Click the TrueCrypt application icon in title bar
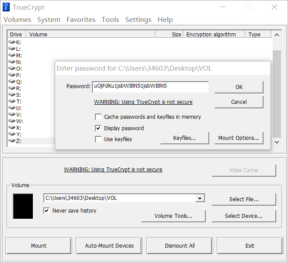Viewport: 288px width, 263px height. coord(6,7)
